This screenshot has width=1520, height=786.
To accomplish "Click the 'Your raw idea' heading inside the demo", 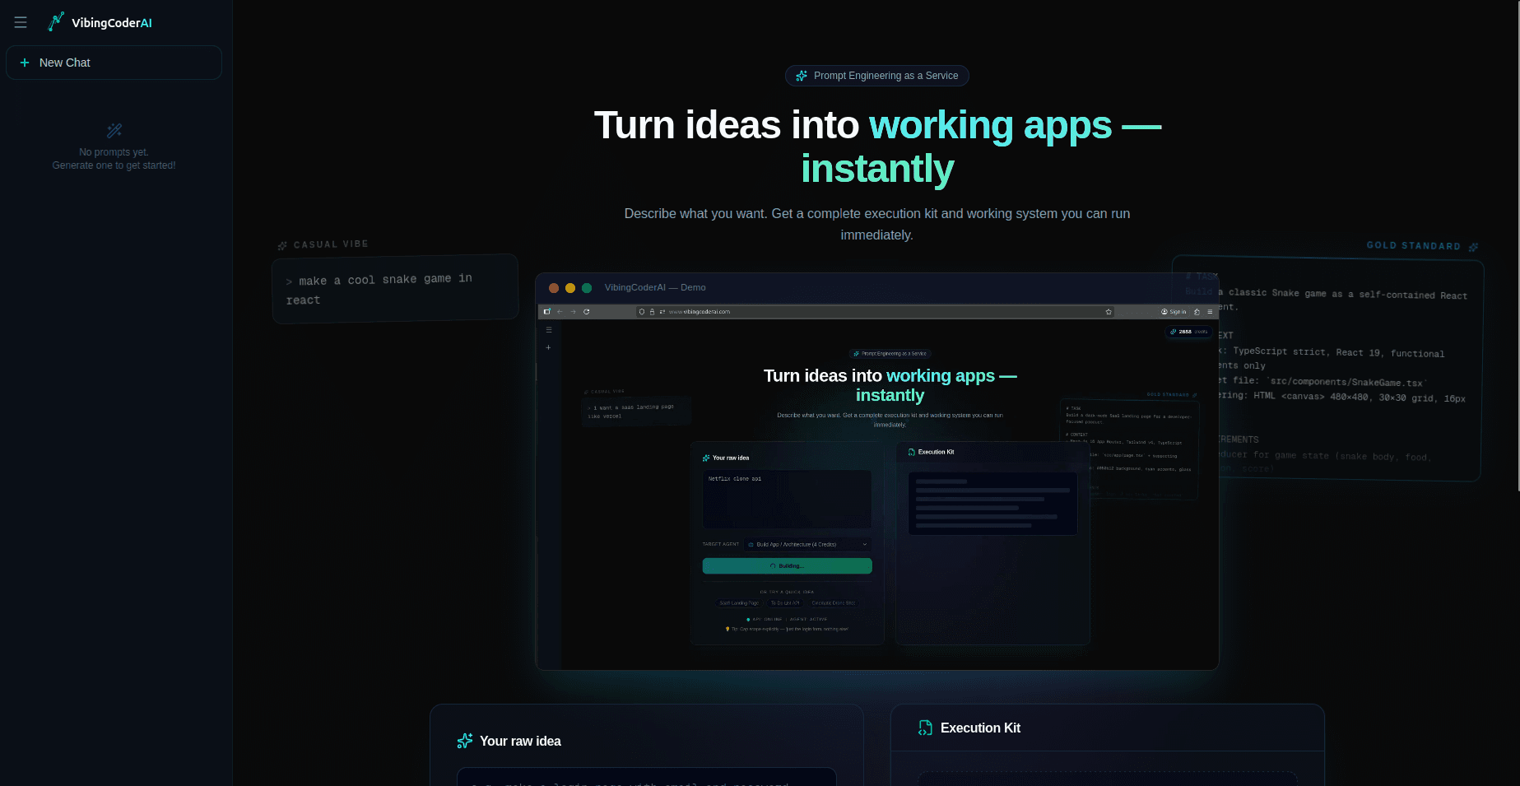I will point(731,458).
